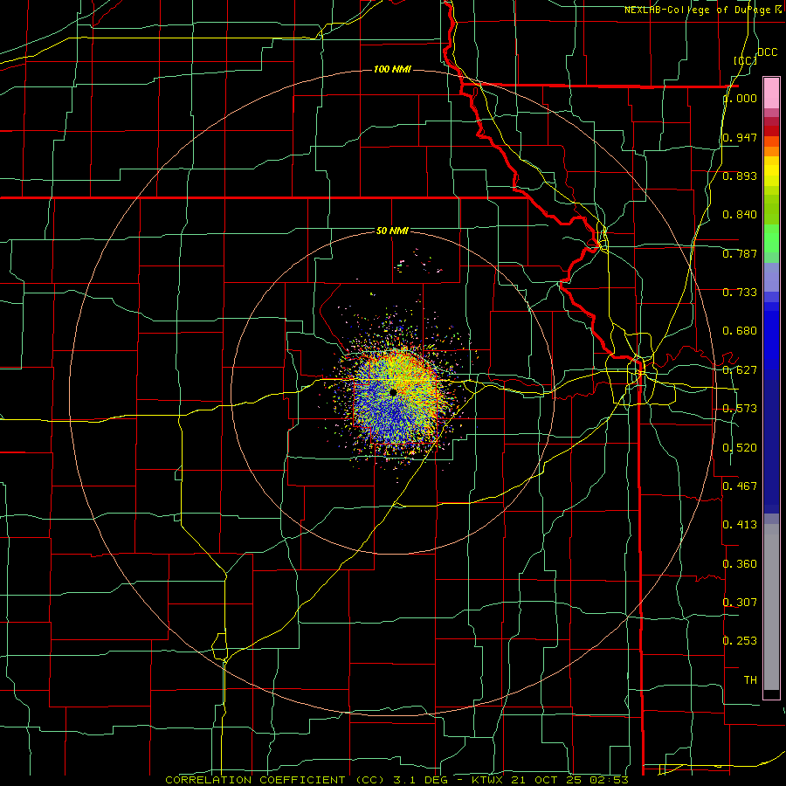Click CORRELATION COEFFICIENT (CC) caption text
Screen dimensions: 786x786
[x=275, y=780]
